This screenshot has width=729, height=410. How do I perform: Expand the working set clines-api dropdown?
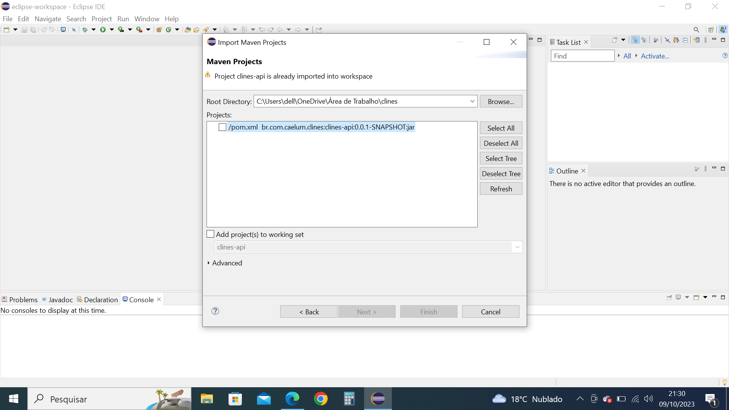click(517, 247)
